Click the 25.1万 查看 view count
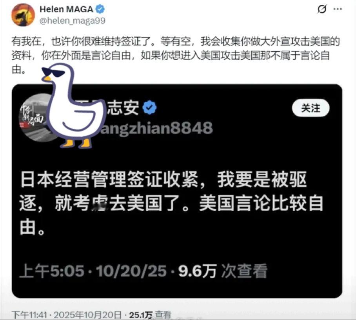This screenshot has width=356, height=320. (x=150, y=315)
